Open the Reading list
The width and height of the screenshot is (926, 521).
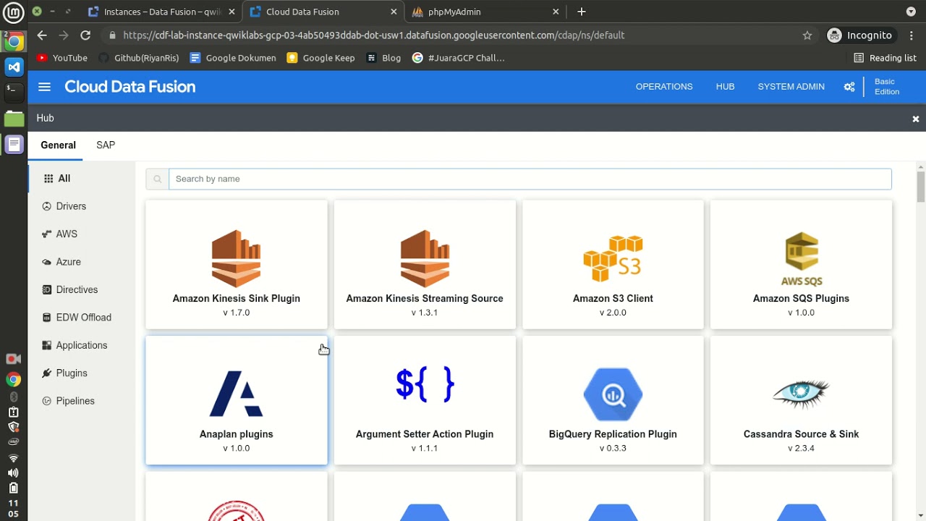point(885,58)
